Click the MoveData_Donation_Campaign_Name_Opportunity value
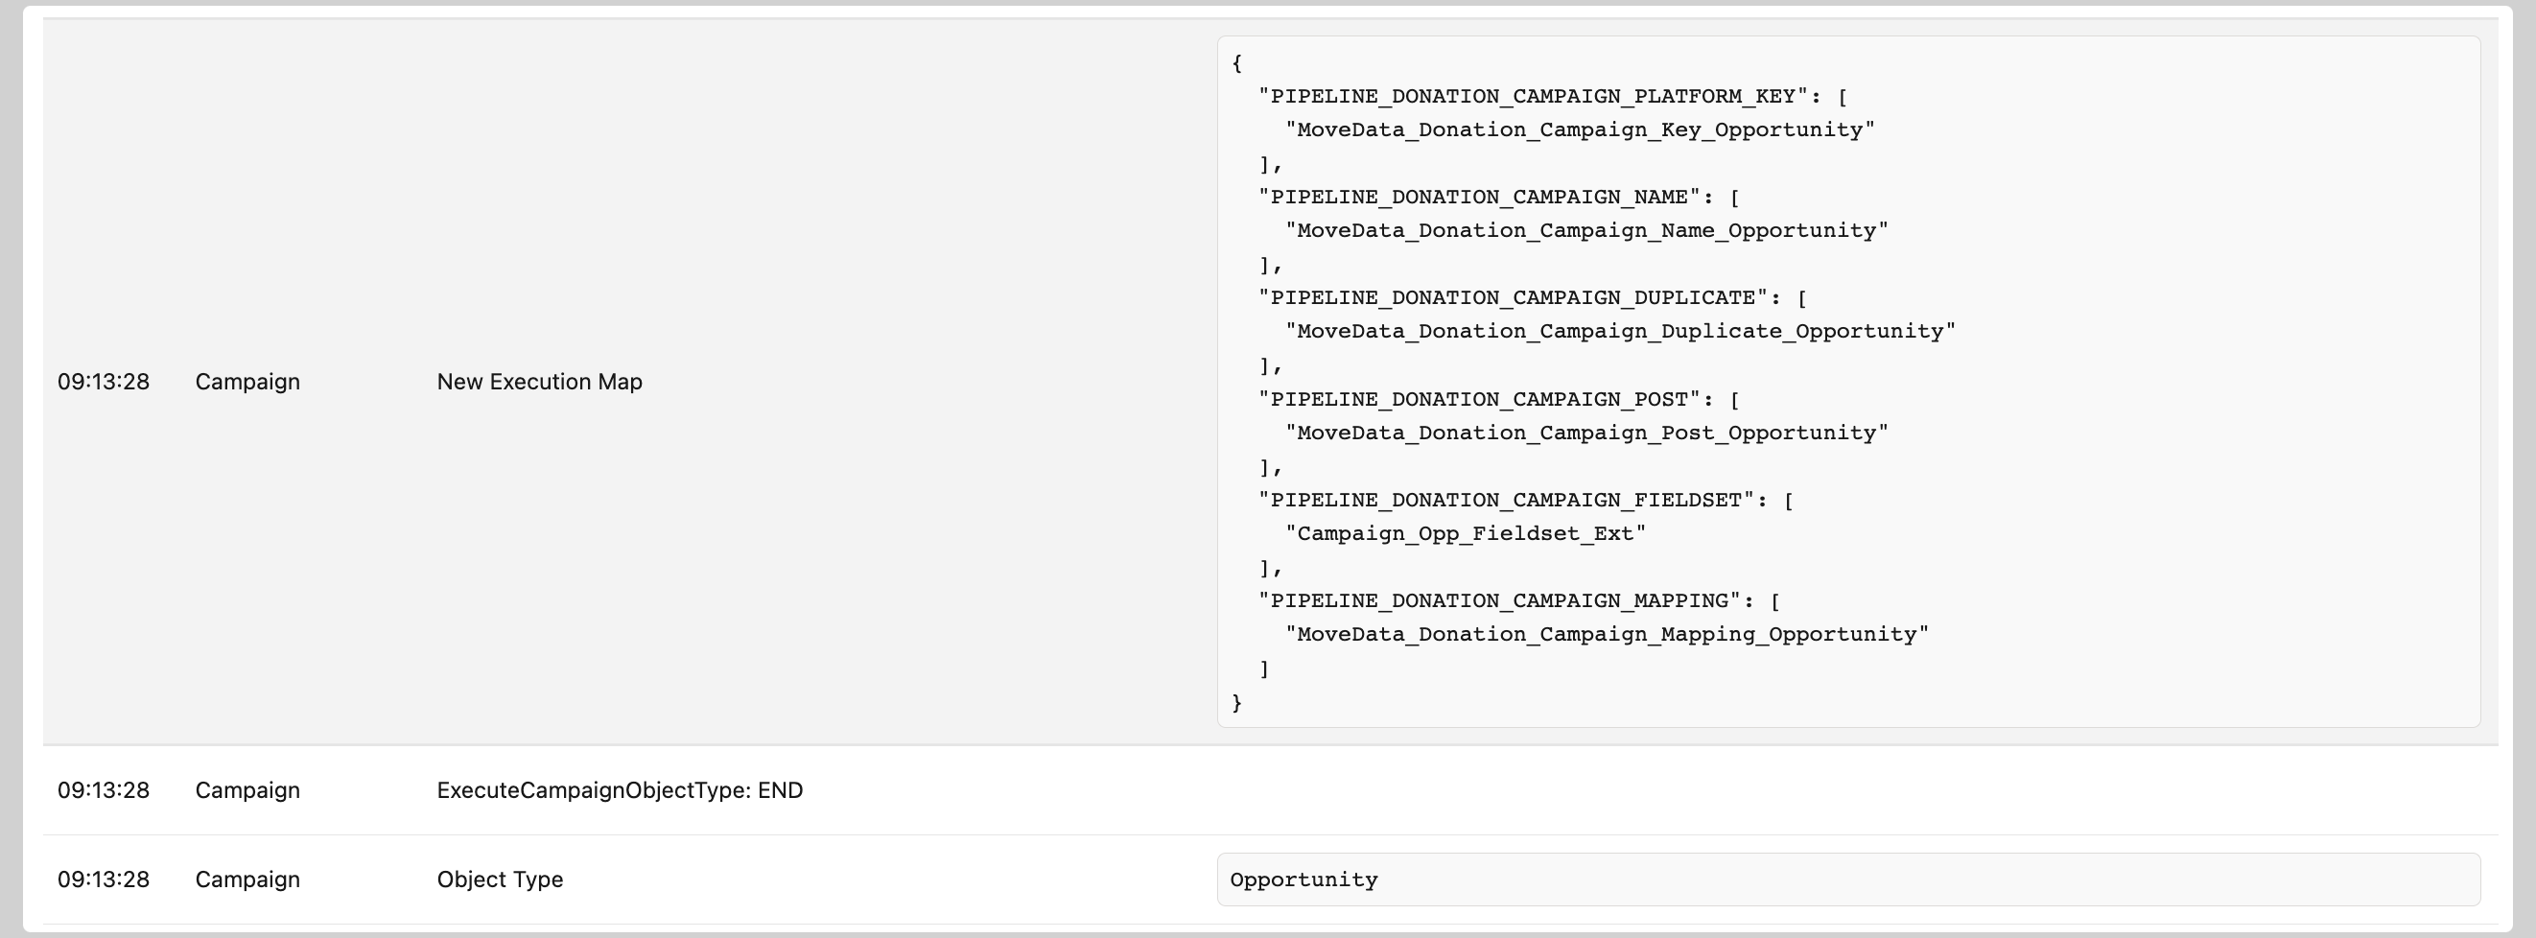Viewport: 2536px width, 938px height. [1586, 230]
